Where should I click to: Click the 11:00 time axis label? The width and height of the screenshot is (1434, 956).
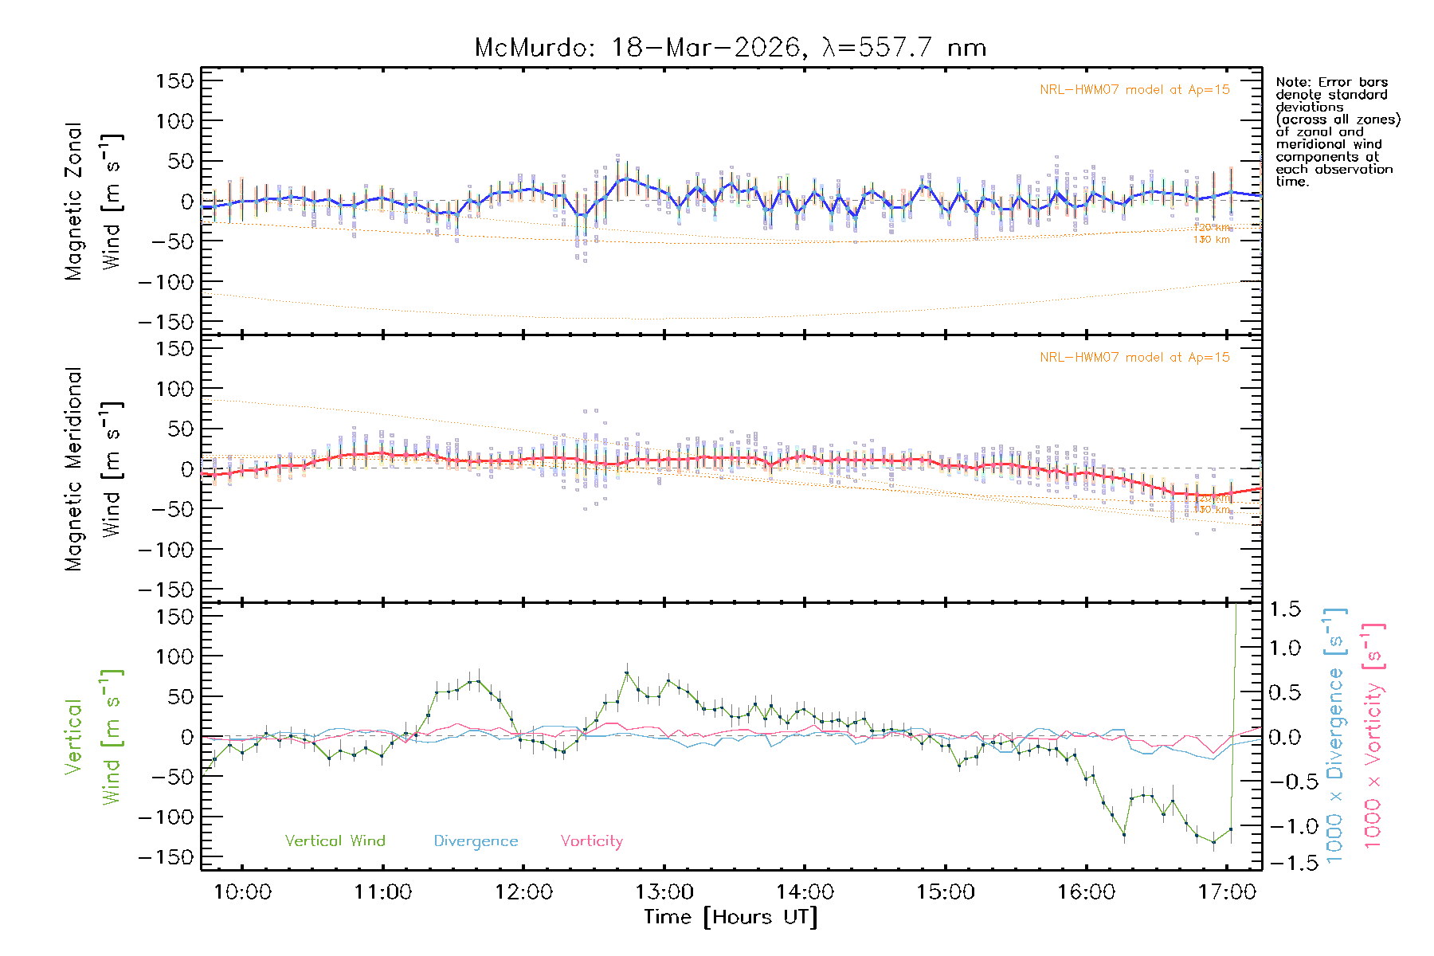coord(382,892)
